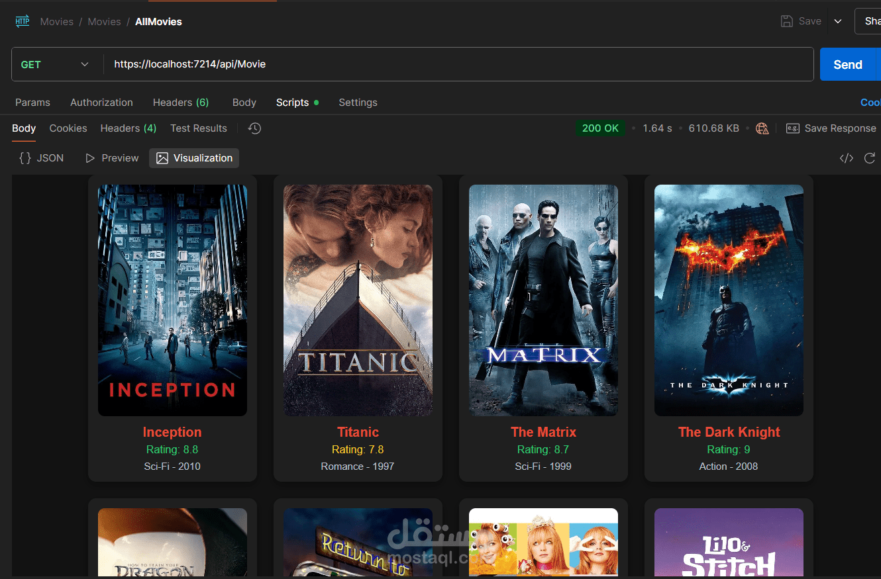
Task: Click the globe network warning icon
Action: (x=762, y=128)
